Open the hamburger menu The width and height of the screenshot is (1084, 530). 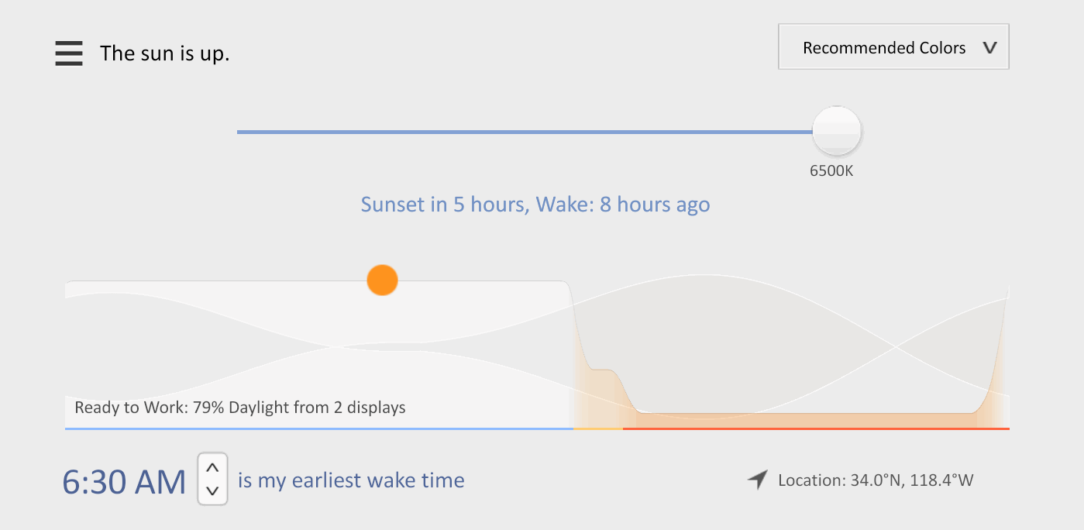(x=69, y=53)
